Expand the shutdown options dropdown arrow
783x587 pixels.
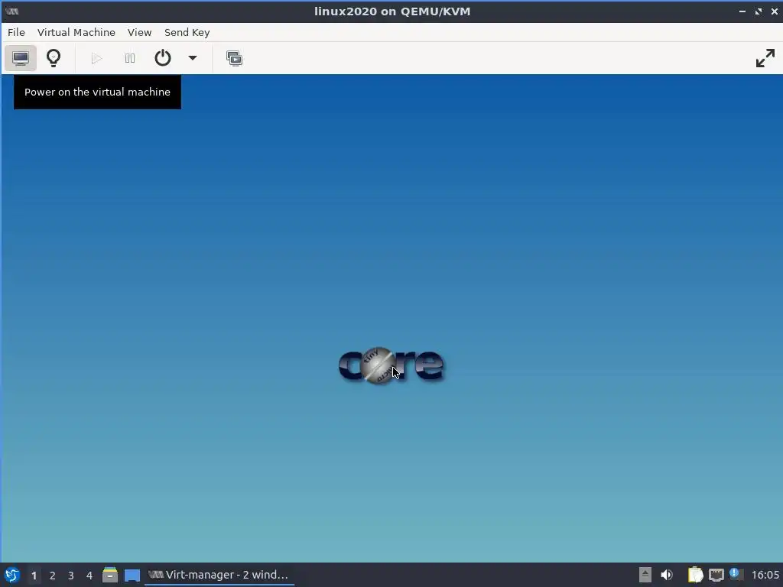point(192,58)
